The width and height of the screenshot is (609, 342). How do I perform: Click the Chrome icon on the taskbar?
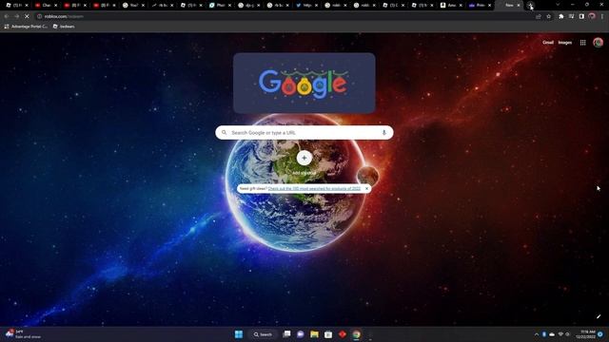pyautogui.click(x=356, y=334)
